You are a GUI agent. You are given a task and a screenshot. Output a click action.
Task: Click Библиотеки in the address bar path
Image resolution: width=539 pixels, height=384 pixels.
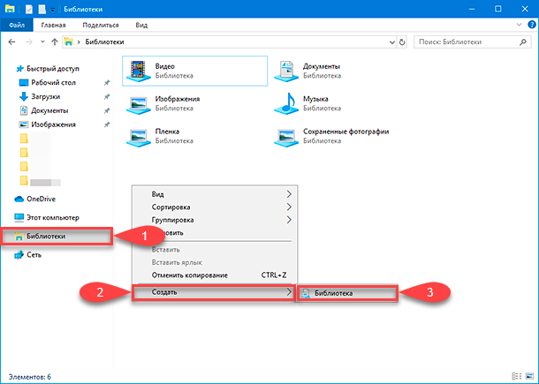(104, 41)
